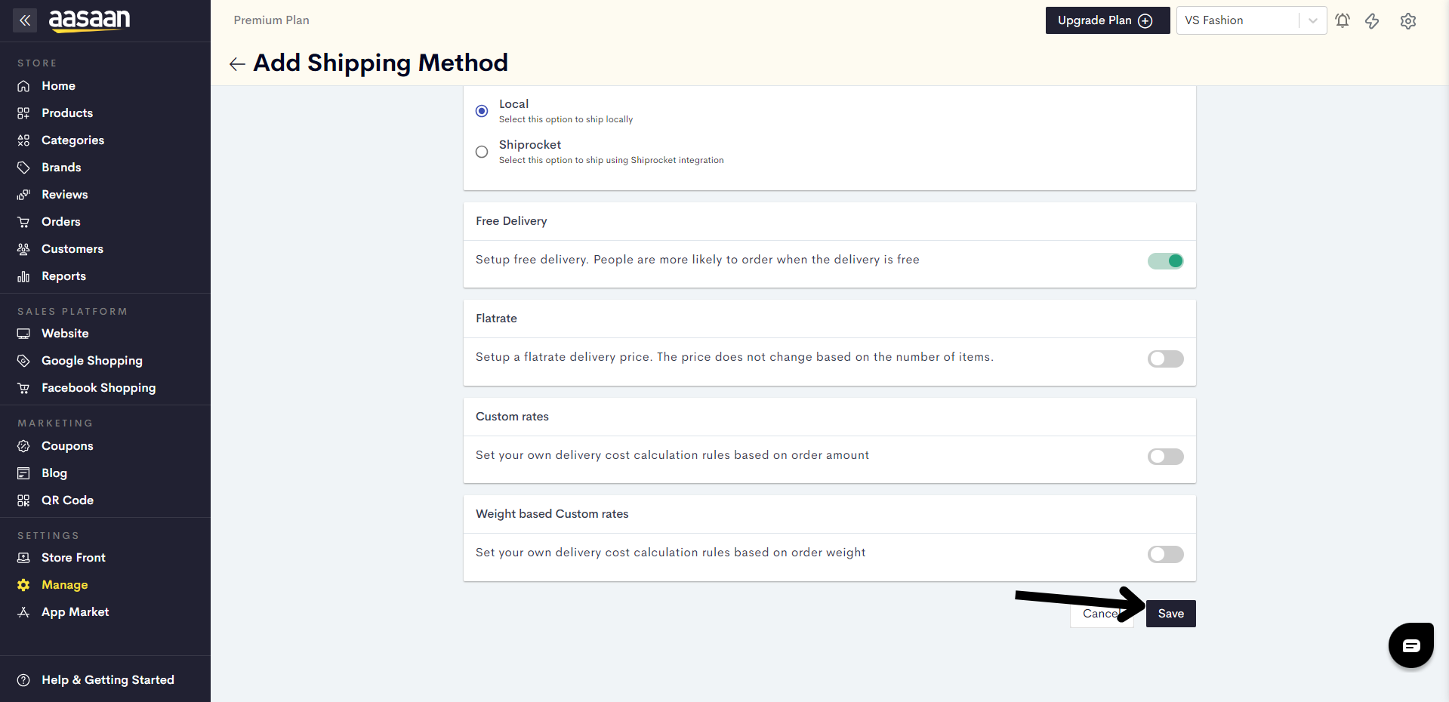Go to Coupons in Marketing section
Viewport: 1449px width, 702px height.
tap(67, 446)
